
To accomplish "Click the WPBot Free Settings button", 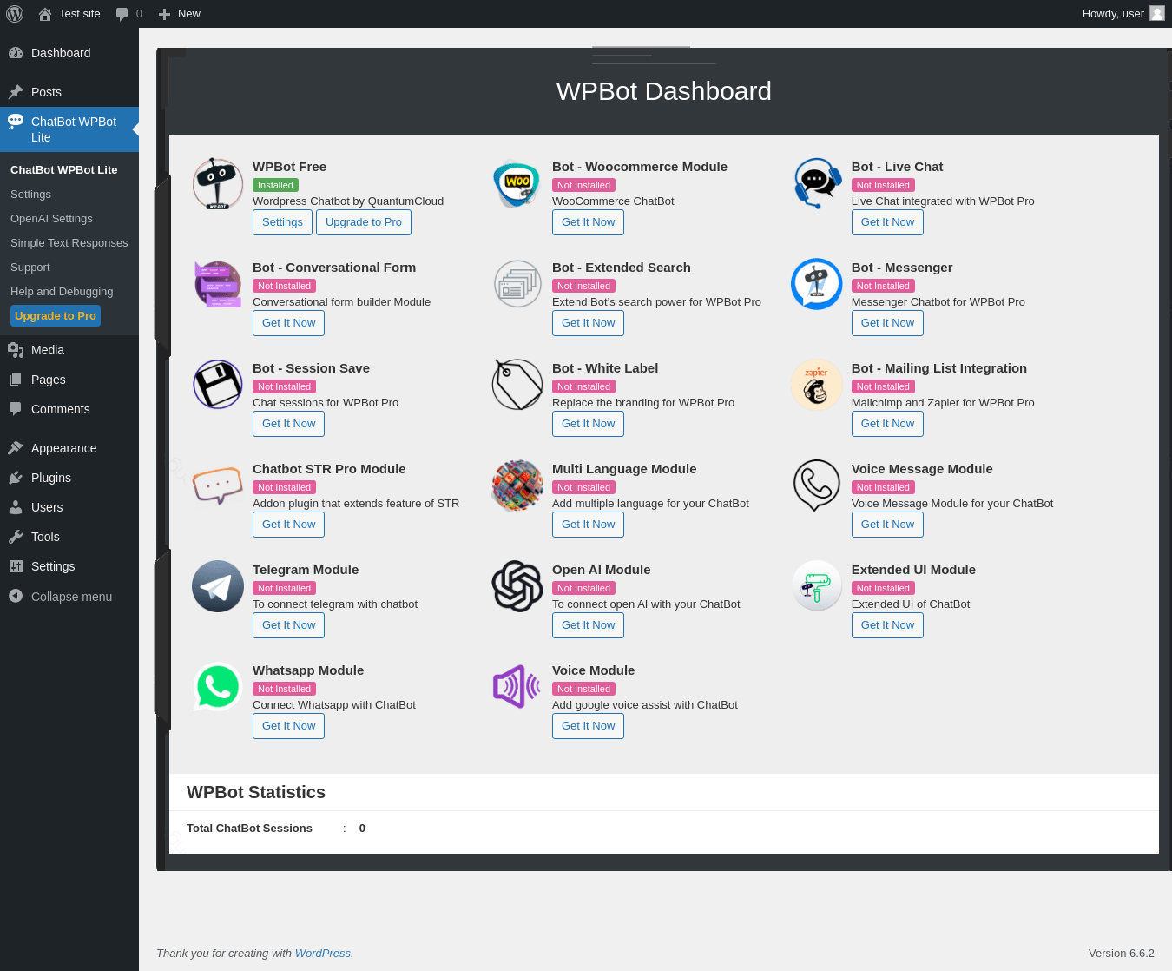I will point(282,222).
